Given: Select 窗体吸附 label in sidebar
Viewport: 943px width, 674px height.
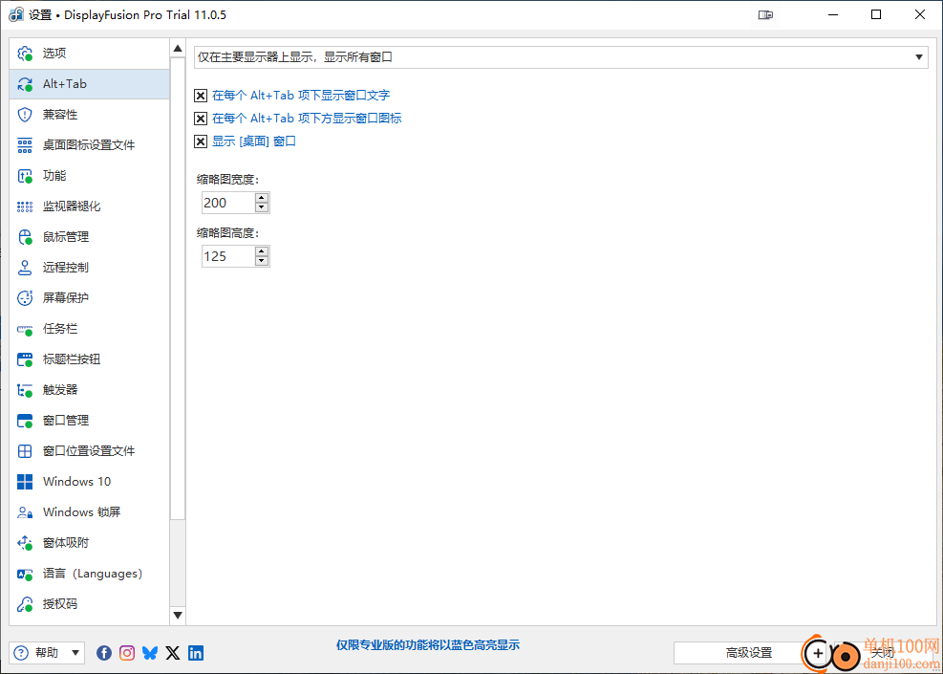Looking at the screenshot, I should click(66, 543).
